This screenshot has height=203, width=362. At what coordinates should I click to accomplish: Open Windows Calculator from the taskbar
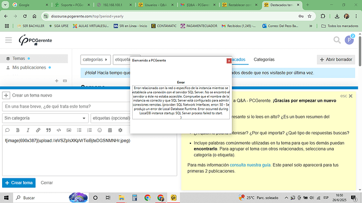point(135,198)
